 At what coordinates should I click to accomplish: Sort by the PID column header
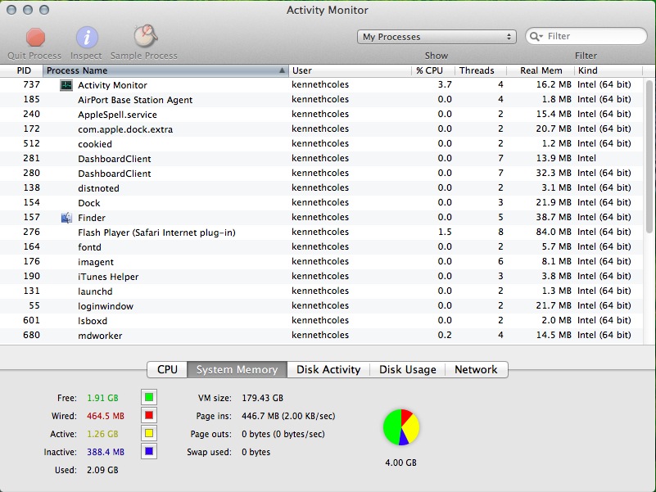click(22, 70)
